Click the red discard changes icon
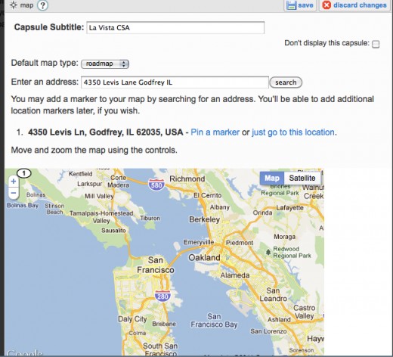The image size is (393, 357). pos(326,5)
